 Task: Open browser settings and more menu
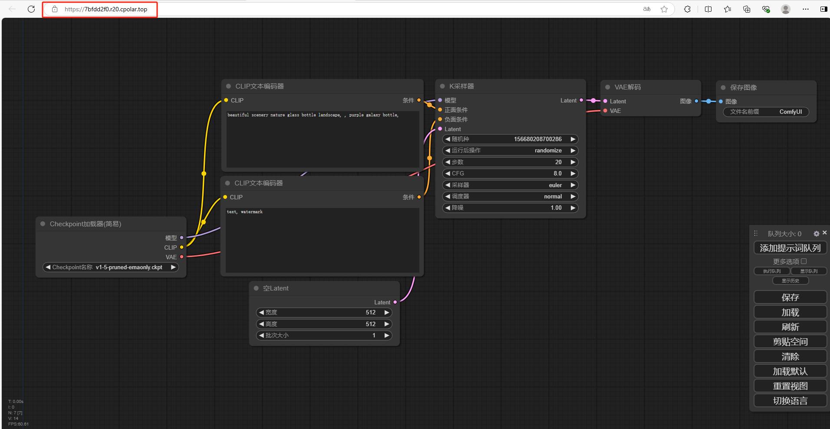(806, 9)
